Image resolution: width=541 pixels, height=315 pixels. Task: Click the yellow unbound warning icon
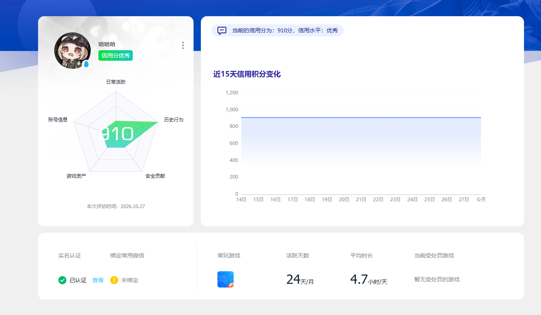coord(114,280)
